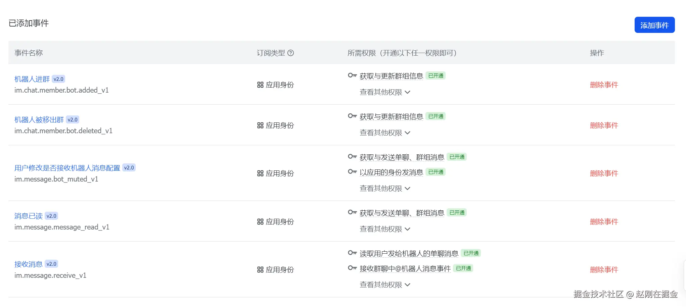Screen dimensions: 686x307
Task: Expand 查看其他权限 for bot_muted event
Action: [385, 189]
